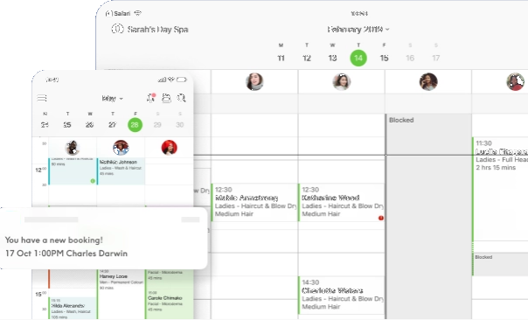Viewport: 528px width, 320px height.
Task: Open notifications bell with red dot
Action: coord(151,97)
